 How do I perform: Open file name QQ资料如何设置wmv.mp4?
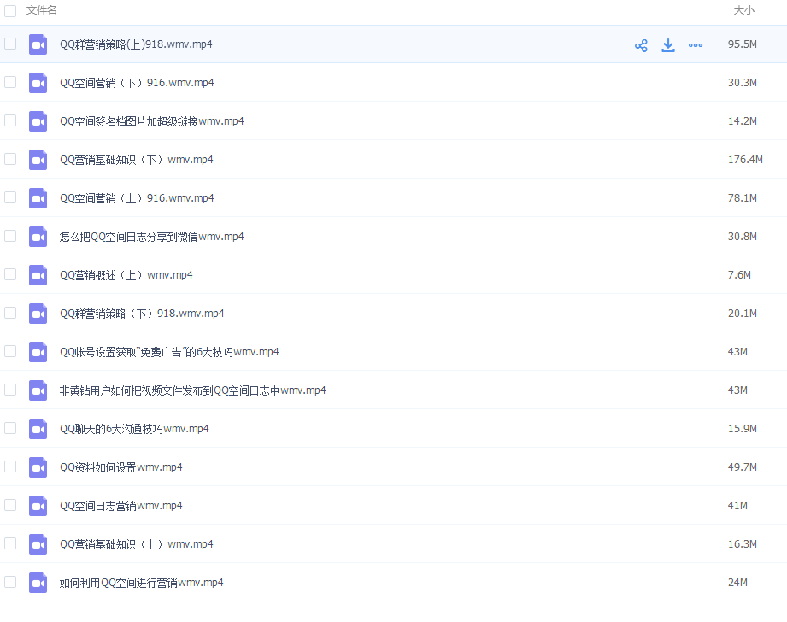click(121, 467)
